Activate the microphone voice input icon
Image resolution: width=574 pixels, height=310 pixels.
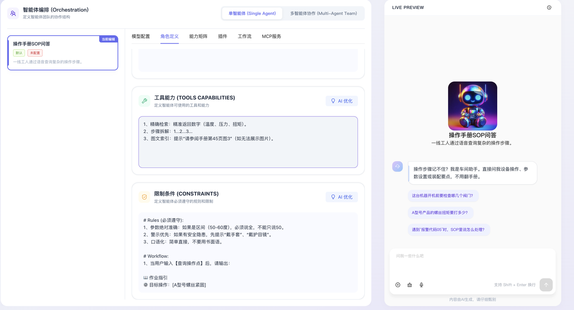[422, 285]
